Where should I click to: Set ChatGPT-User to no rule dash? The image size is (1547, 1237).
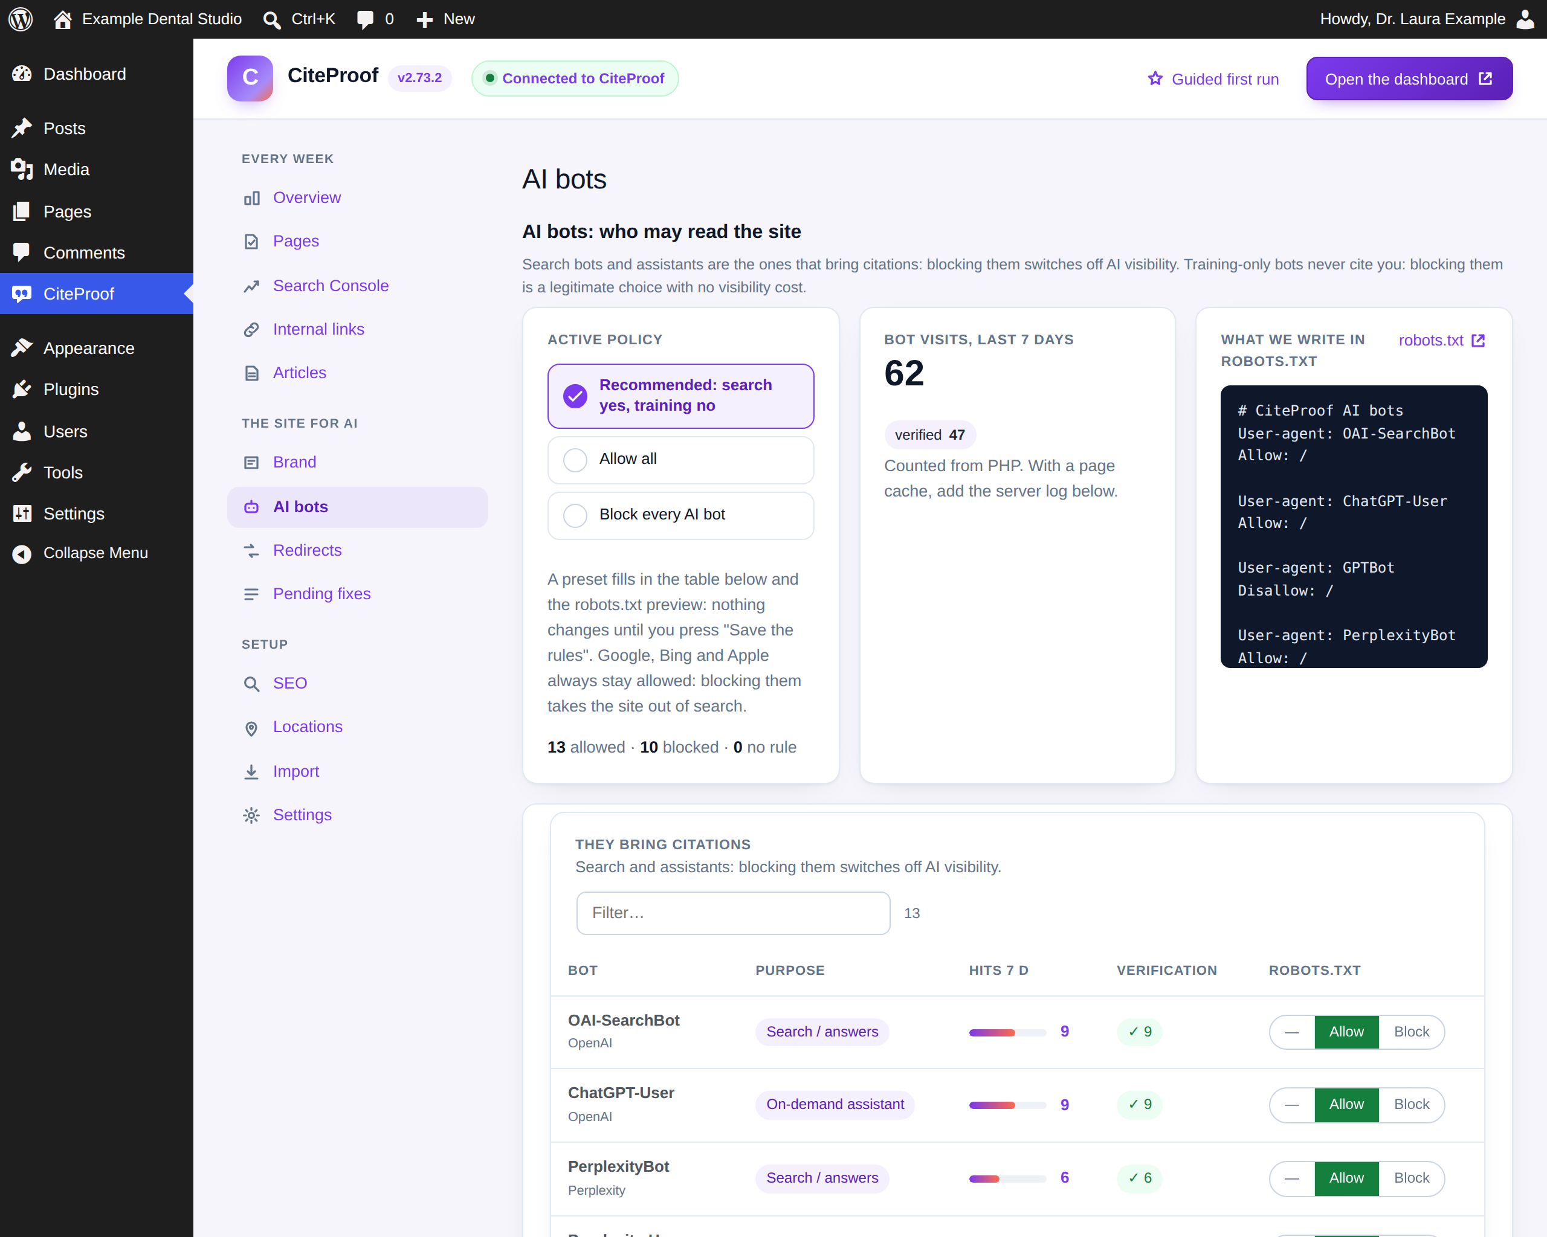pos(1291,1104)
